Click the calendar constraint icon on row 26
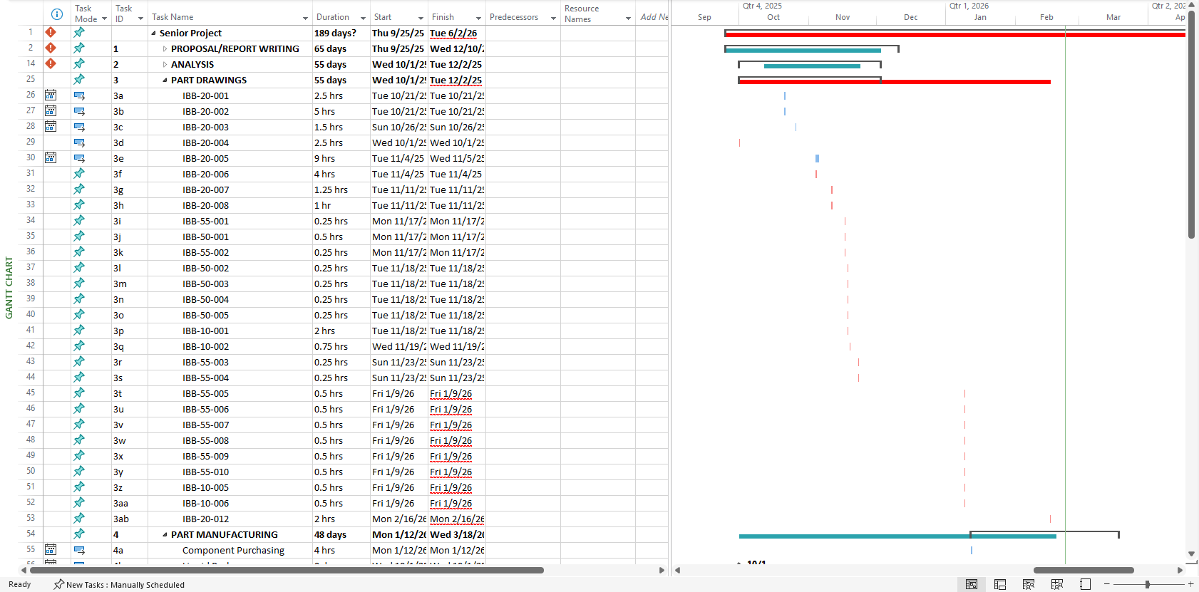This screenshot has width=1199, height=592. [x=51, y=95]
